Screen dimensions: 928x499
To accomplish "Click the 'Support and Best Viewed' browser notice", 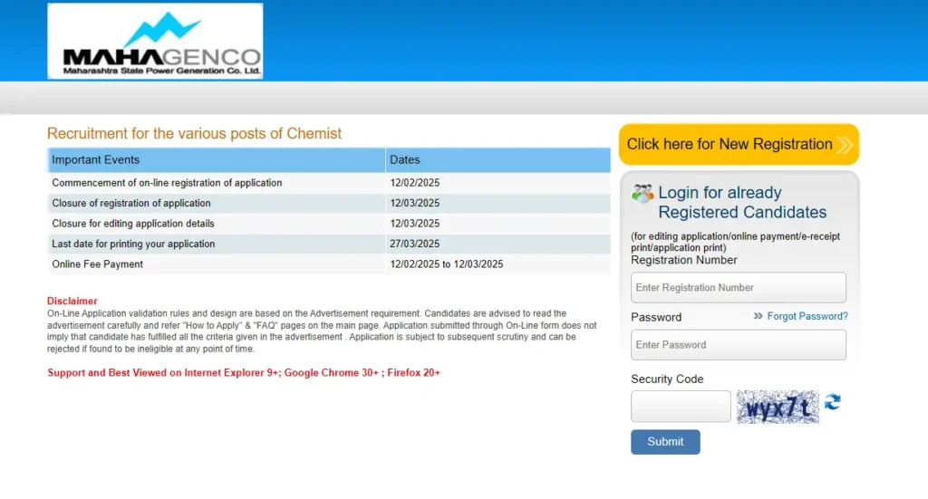I will 244,372.
